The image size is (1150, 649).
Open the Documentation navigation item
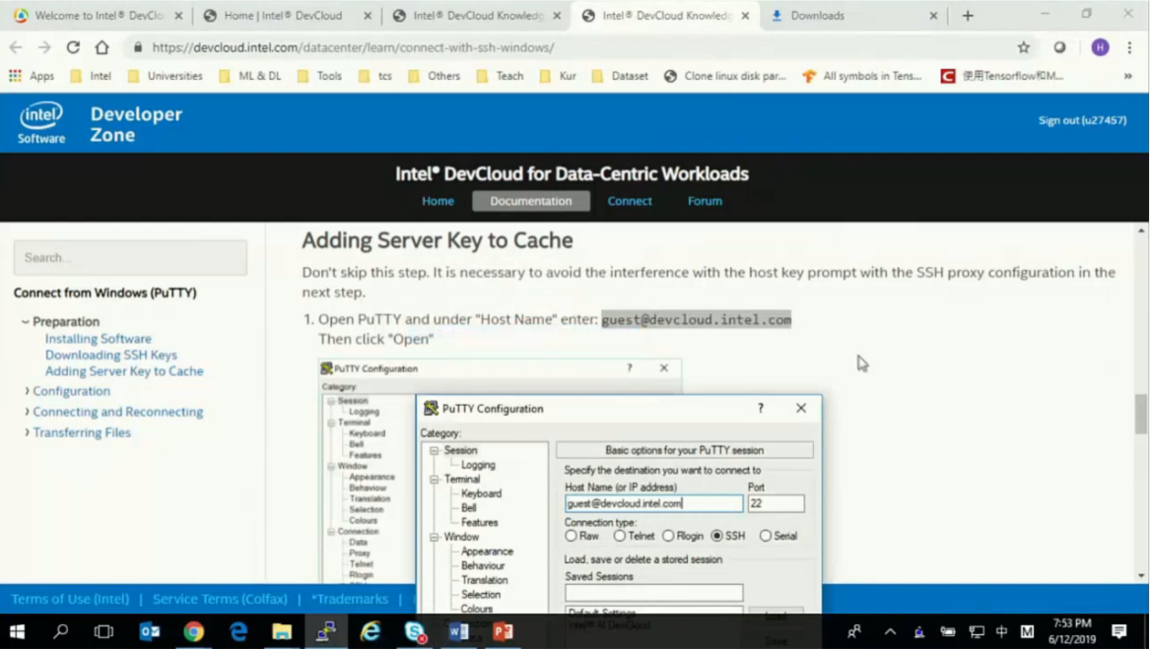[x=531, y=201]
